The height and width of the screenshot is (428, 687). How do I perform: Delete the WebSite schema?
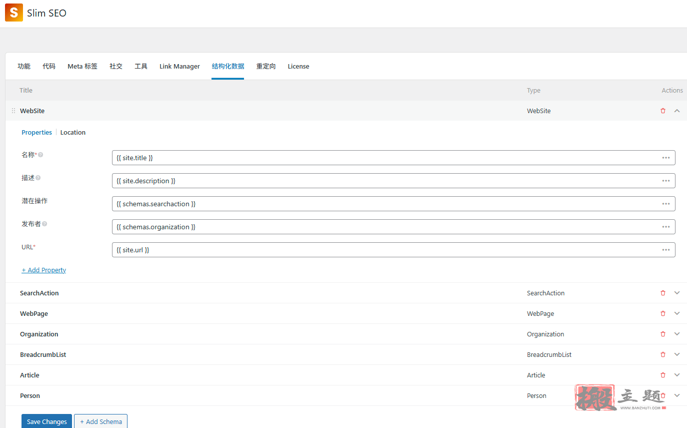(x=663, y=111)
